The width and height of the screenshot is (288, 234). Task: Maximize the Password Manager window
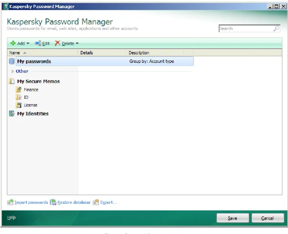(x=276, y=6)
